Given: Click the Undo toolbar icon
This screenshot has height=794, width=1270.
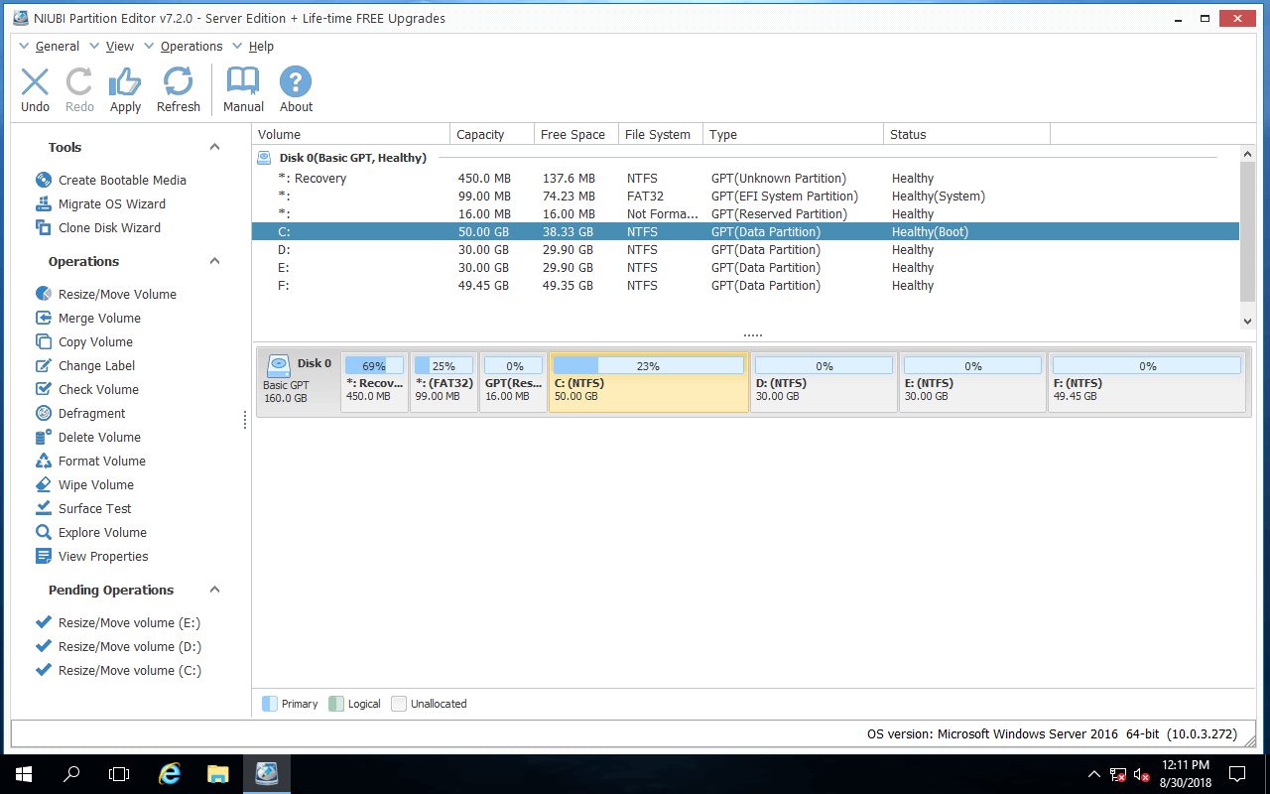Looking at the screenshot, I should [x=35, y=81].
